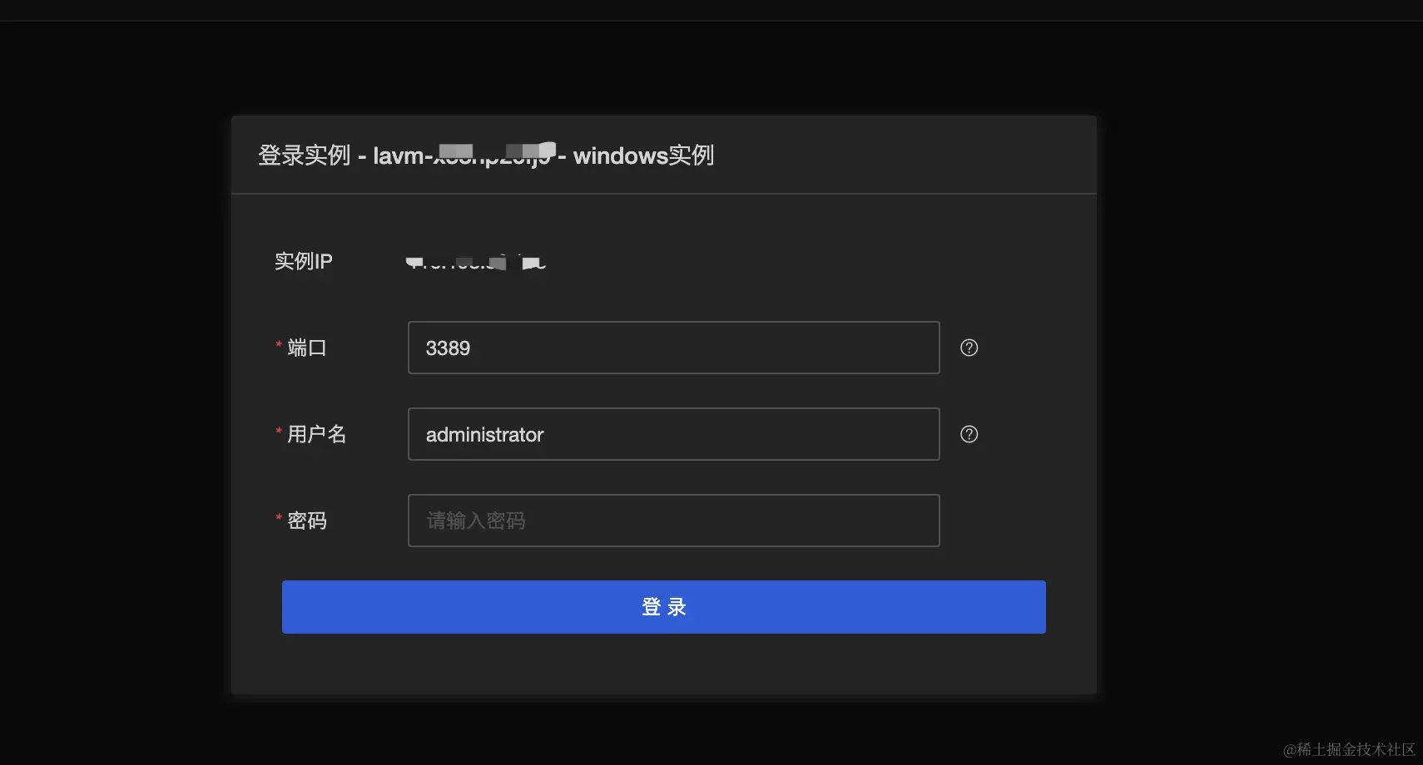
Task: Click the help icon beside the port field
Action: pos(969,348)
